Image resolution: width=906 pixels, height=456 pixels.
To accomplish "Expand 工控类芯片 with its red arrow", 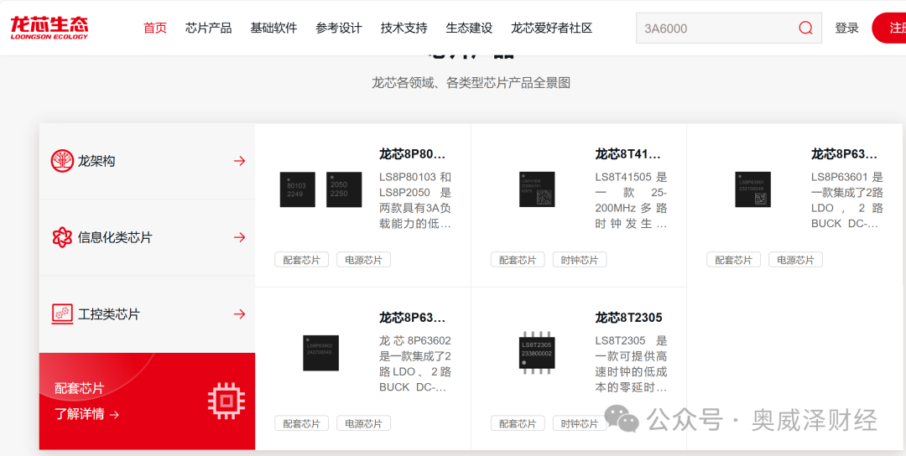I will [239, 314].
